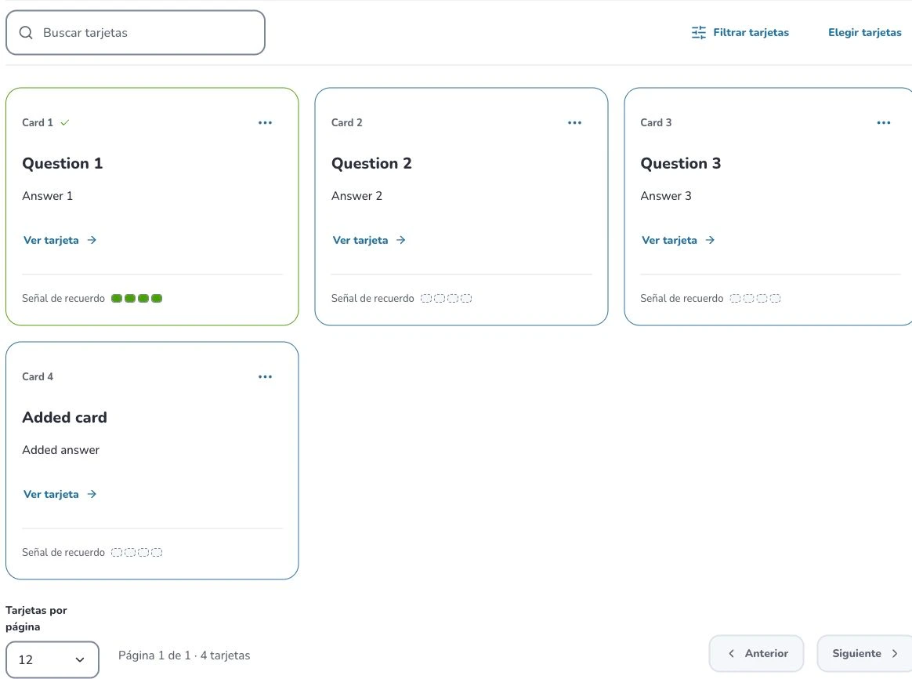Click the Added answer text
The width and height of the screenshot is (912, 679).
tap(60, 450)
